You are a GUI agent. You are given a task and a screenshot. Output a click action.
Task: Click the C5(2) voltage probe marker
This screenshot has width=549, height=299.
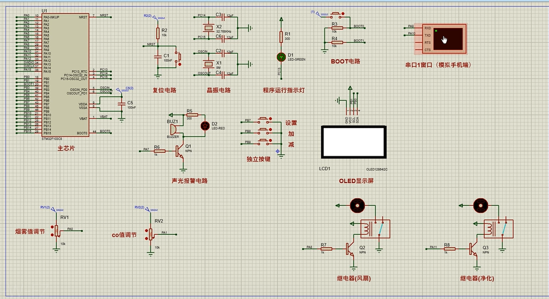click(124, 89)
